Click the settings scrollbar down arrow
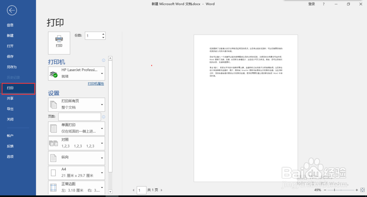The height and width of the screenshot is (197, 367). coord(110,192)
